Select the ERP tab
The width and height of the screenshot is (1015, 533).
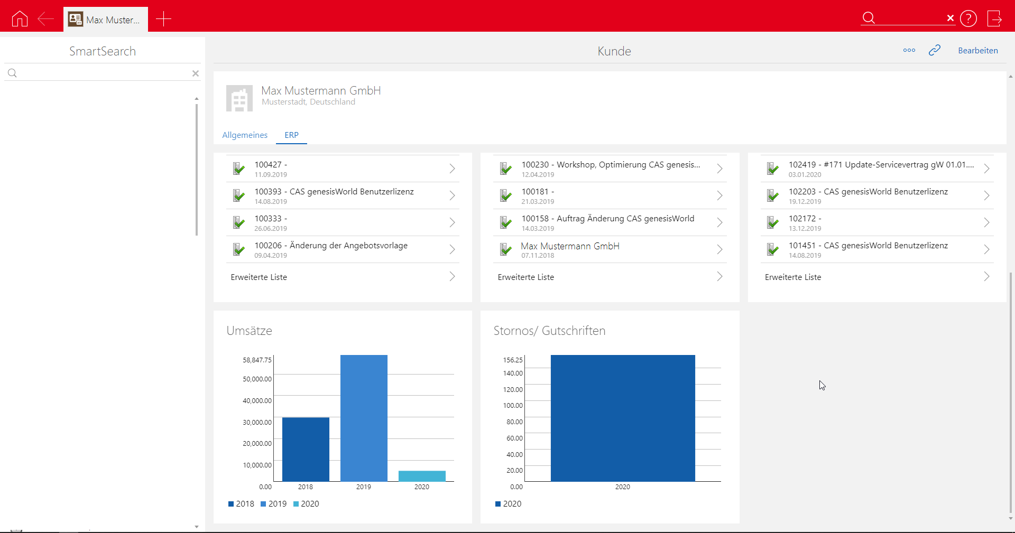click(291, 135)
